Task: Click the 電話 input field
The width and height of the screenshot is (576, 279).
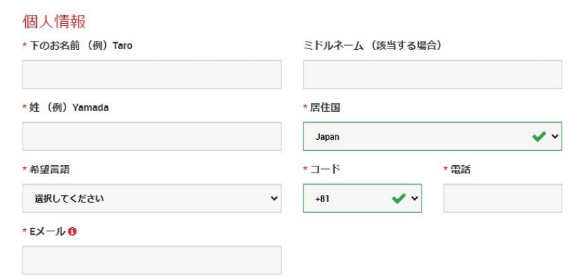Action: [x=502, y=199]
